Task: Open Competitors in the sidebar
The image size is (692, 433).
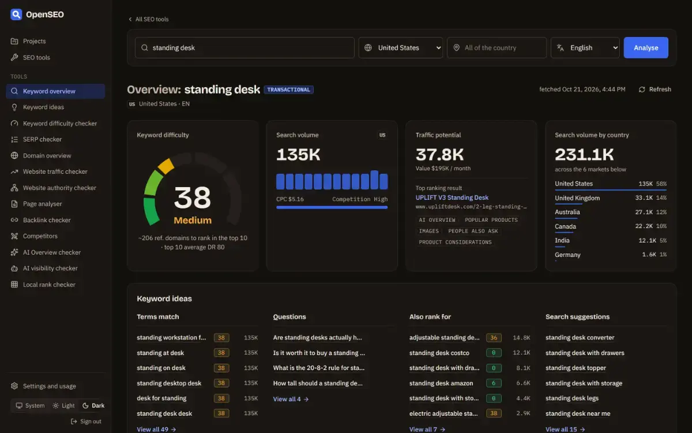Action: (55, 236)
